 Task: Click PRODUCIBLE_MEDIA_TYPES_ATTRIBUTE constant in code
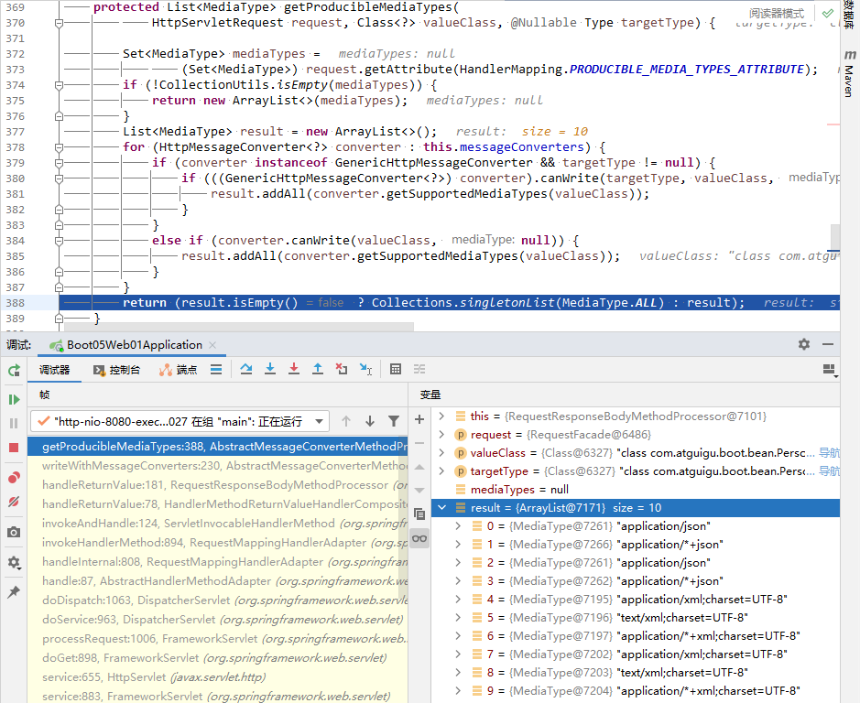coord(687,69)
